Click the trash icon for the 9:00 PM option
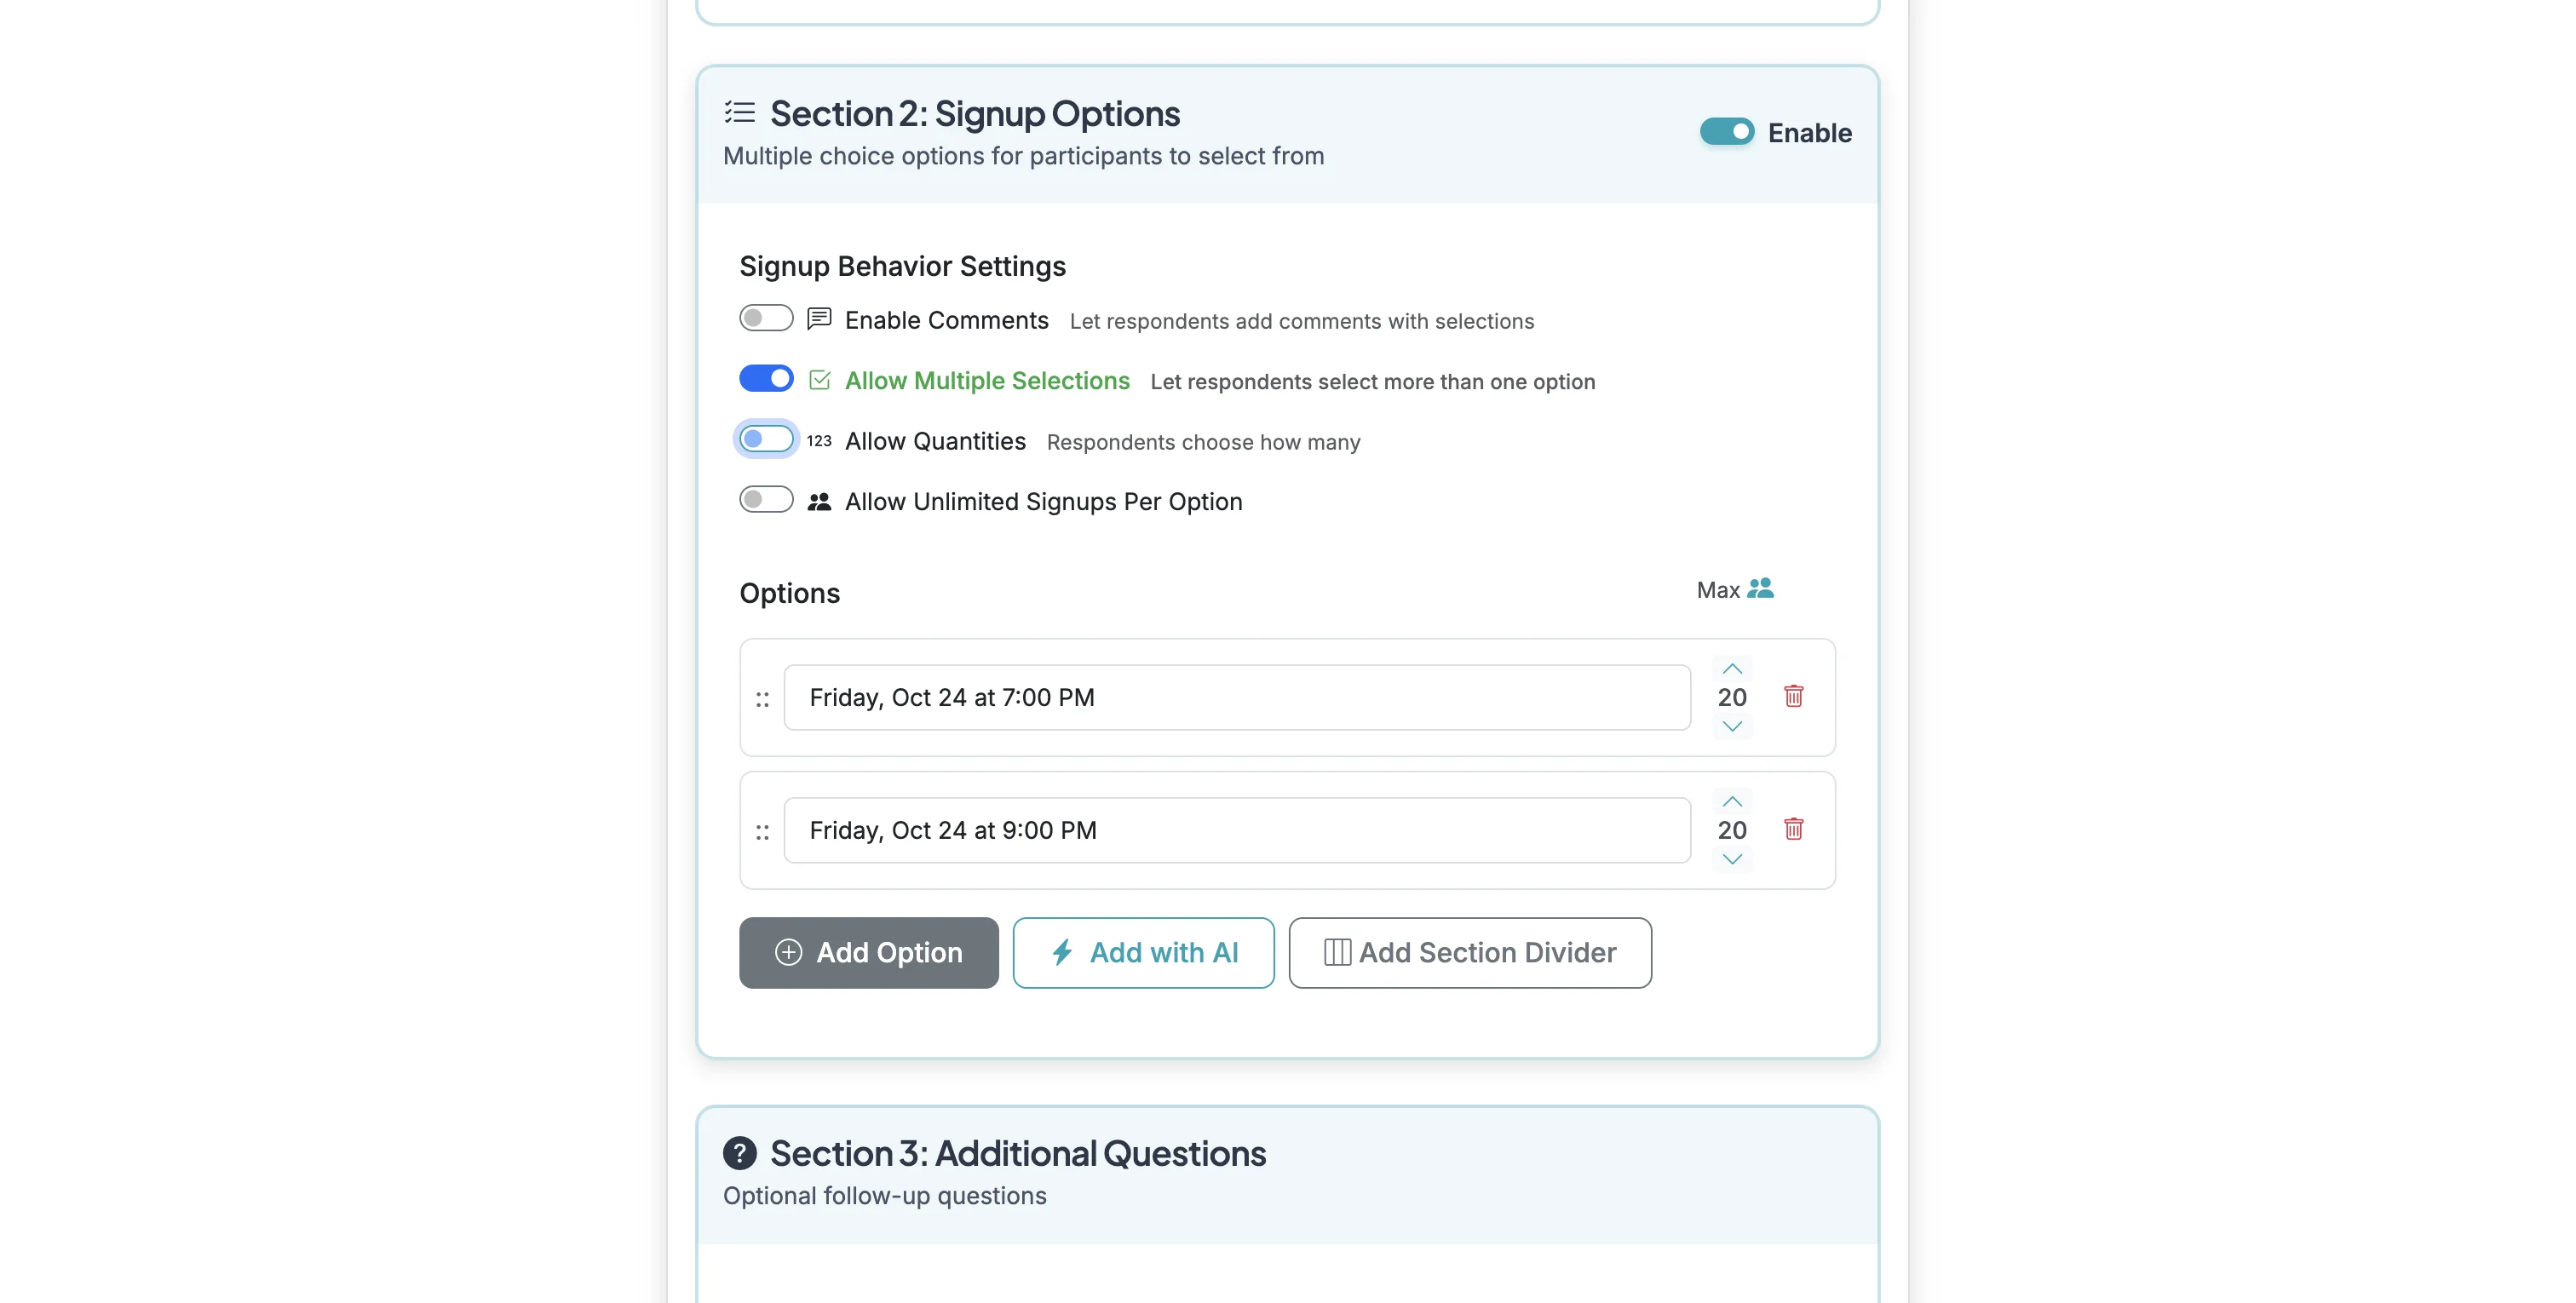Screen dimensions: 2576x1303 (x=1794, y=829)
